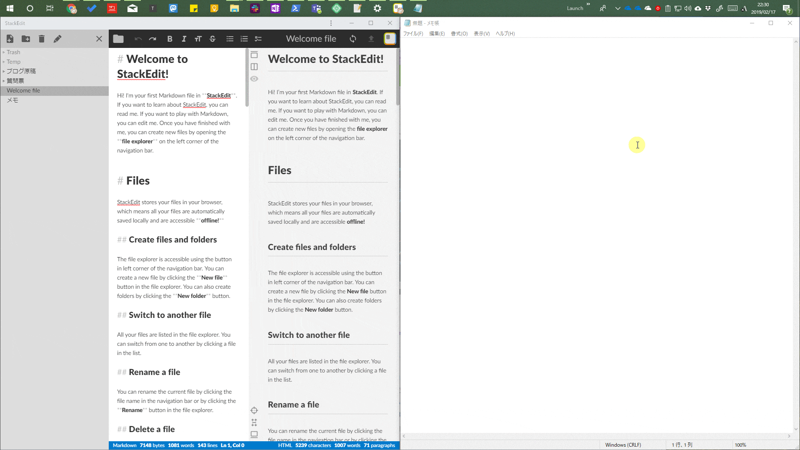Click the Delete trash icon in explorer
800x450 pixels.
[42, 39]
